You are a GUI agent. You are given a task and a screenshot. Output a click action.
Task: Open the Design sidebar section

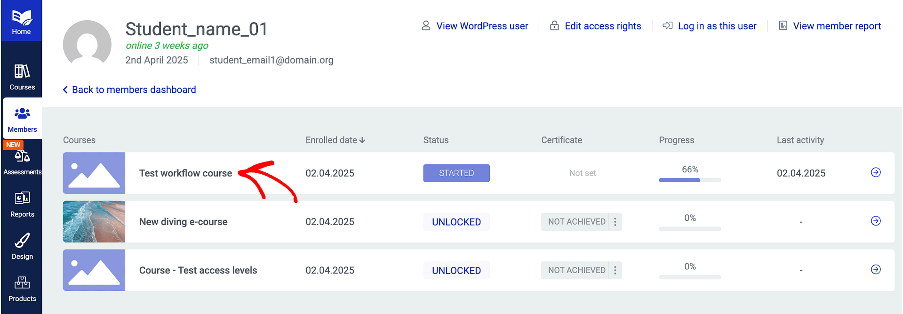(x=22, y=247)
